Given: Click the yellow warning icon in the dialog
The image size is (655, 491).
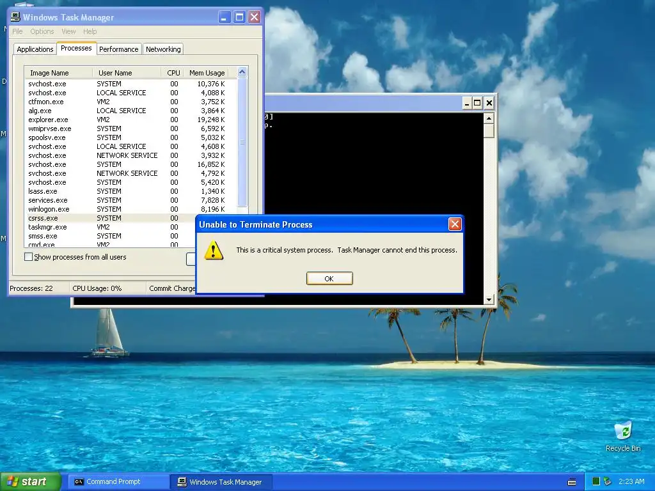Looking at the screenshot, I should [x=214, y=250].
